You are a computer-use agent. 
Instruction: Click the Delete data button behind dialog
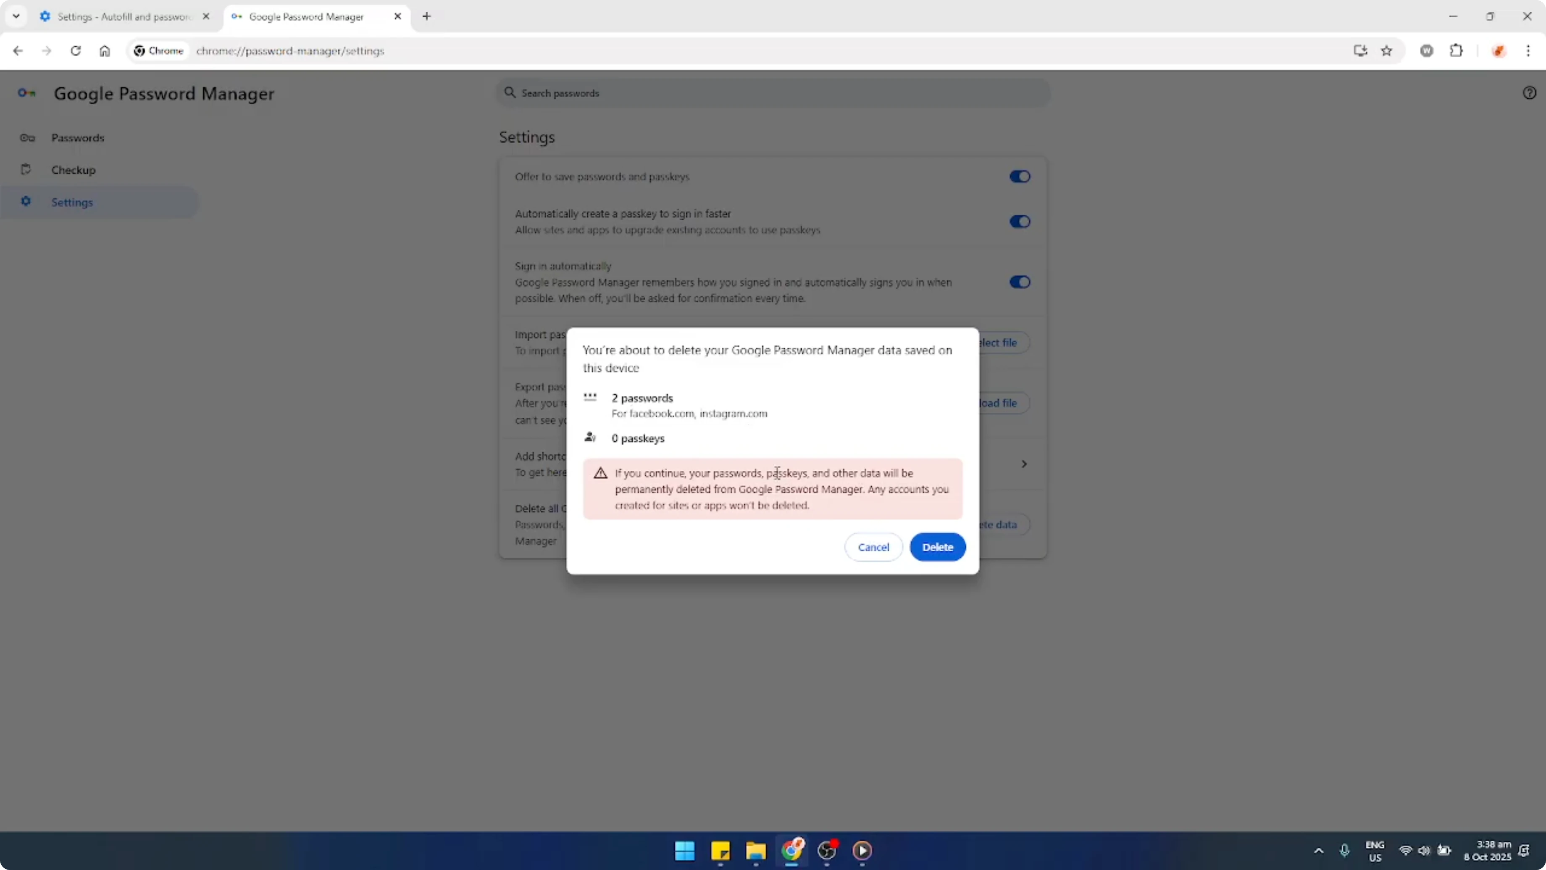tap(1004, 525)
